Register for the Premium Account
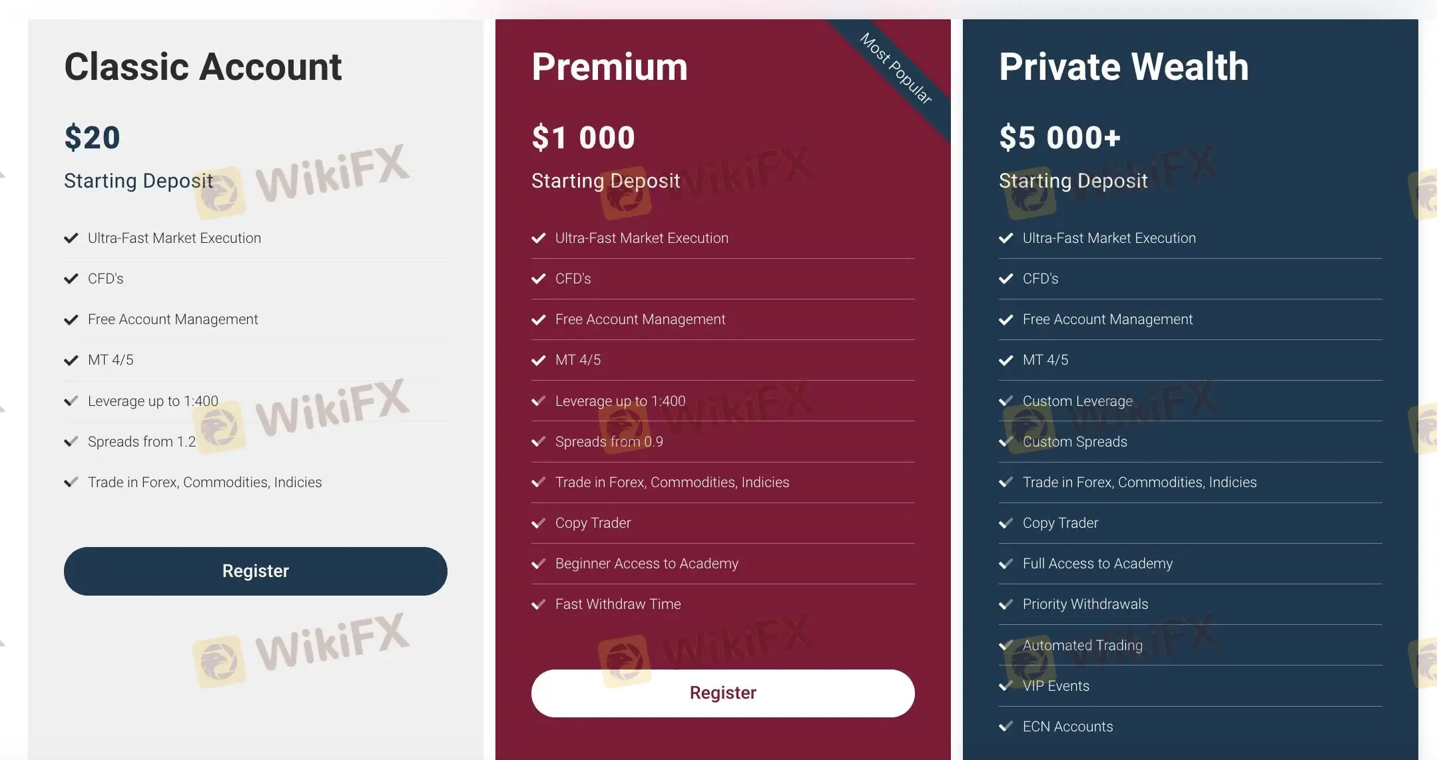Image resolution: width=1437 pixels, height=760 pixels. pyautogui.click(x=722, y=693)
